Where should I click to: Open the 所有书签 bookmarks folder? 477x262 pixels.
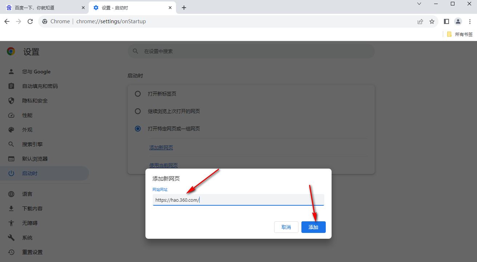pos(460,34)
